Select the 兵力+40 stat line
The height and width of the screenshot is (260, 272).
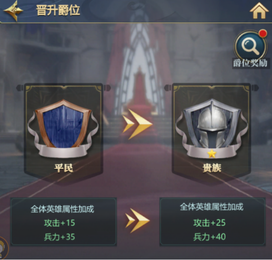tap(210, 236)
